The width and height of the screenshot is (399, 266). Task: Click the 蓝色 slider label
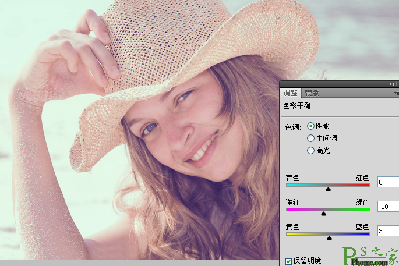pos(362,226)
